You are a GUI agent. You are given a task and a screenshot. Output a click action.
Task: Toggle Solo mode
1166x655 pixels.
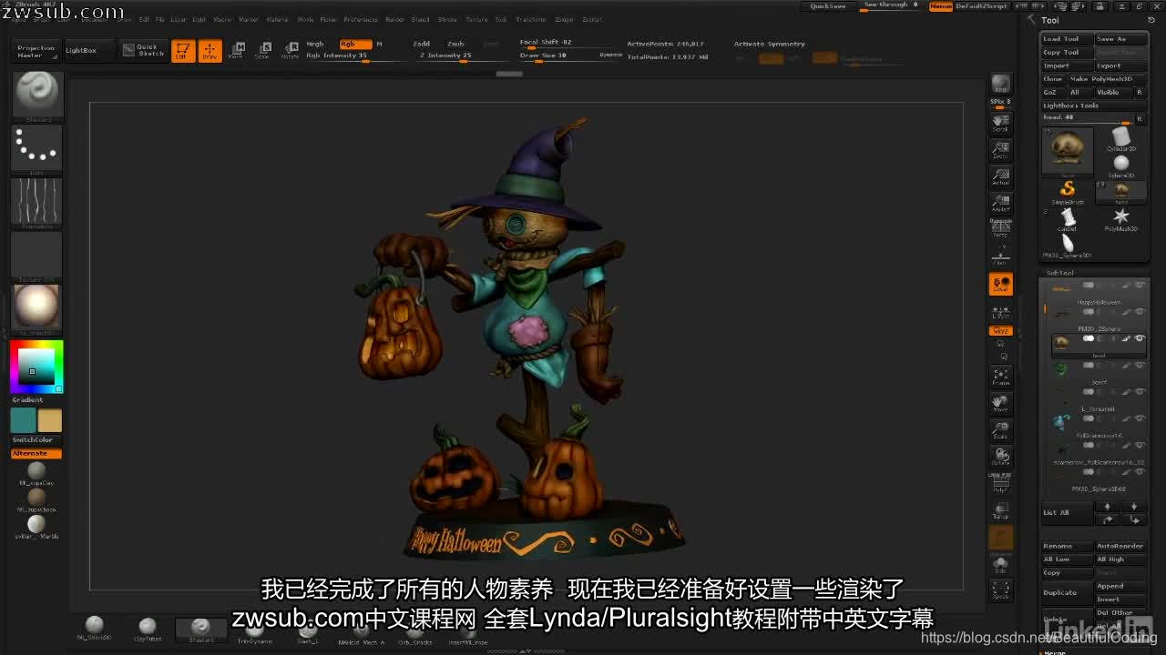(1000, 564)
